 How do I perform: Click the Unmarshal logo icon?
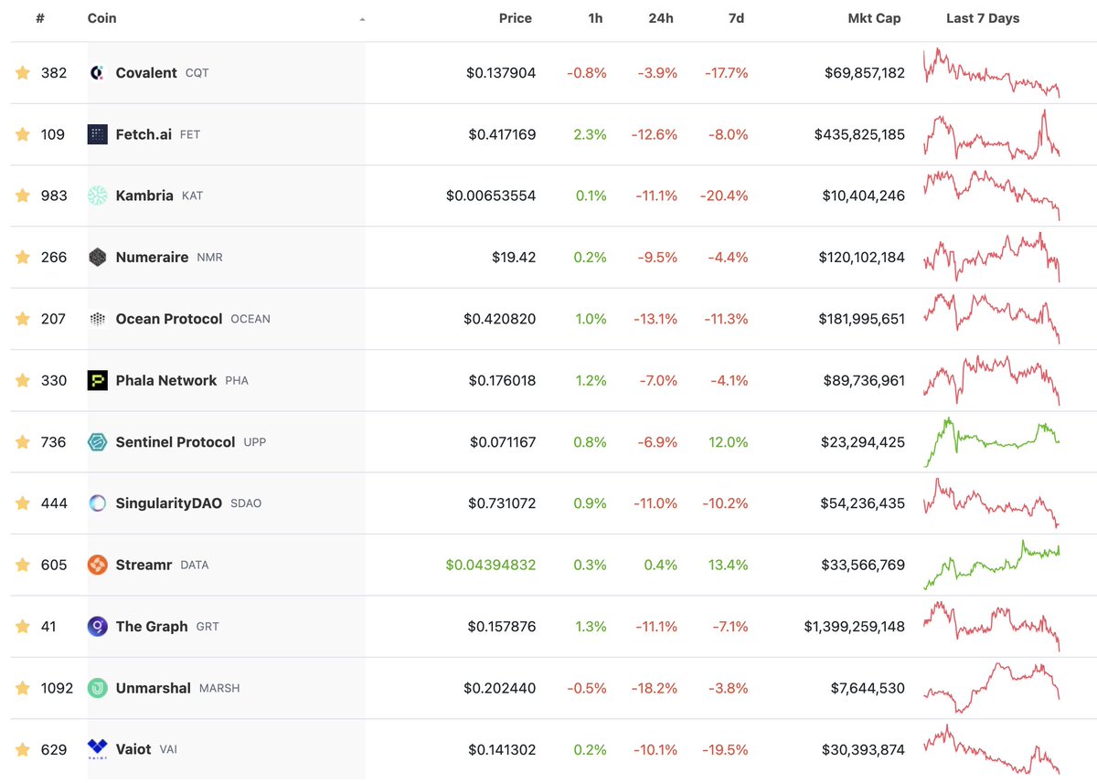pos(97,688)
